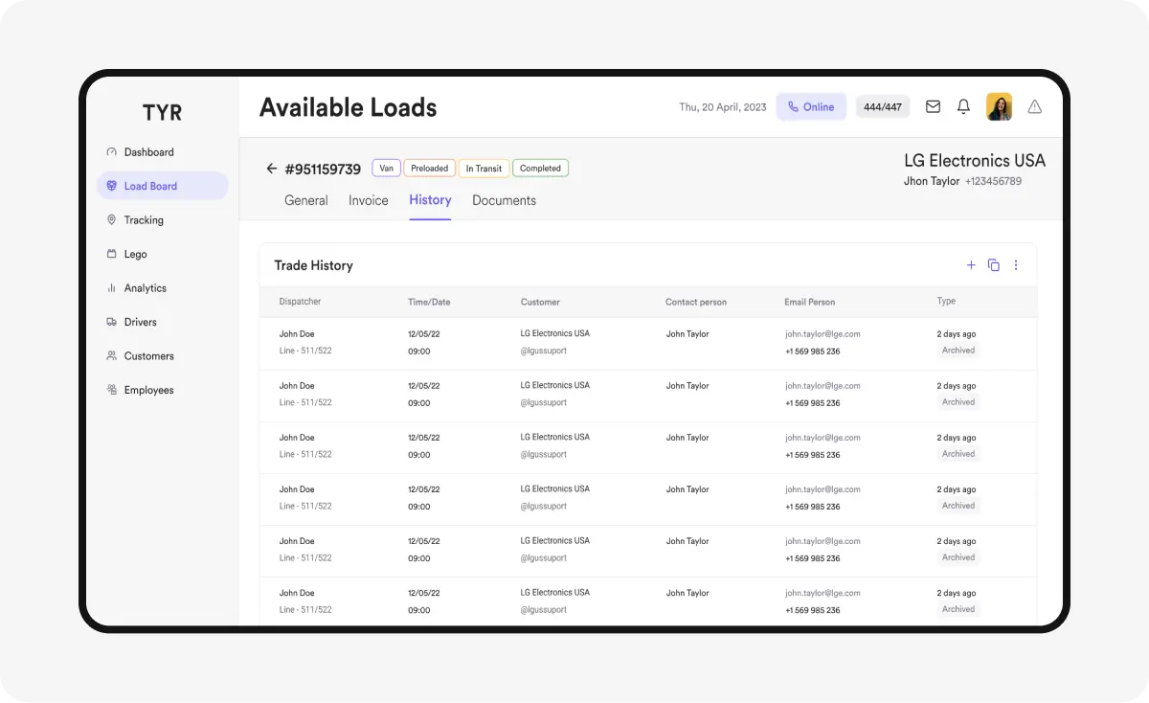Open the user profile avatar

tap(999, 107)
